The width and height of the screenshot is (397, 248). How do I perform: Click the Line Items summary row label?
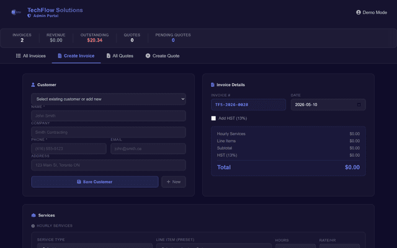[x=226, y=141]
